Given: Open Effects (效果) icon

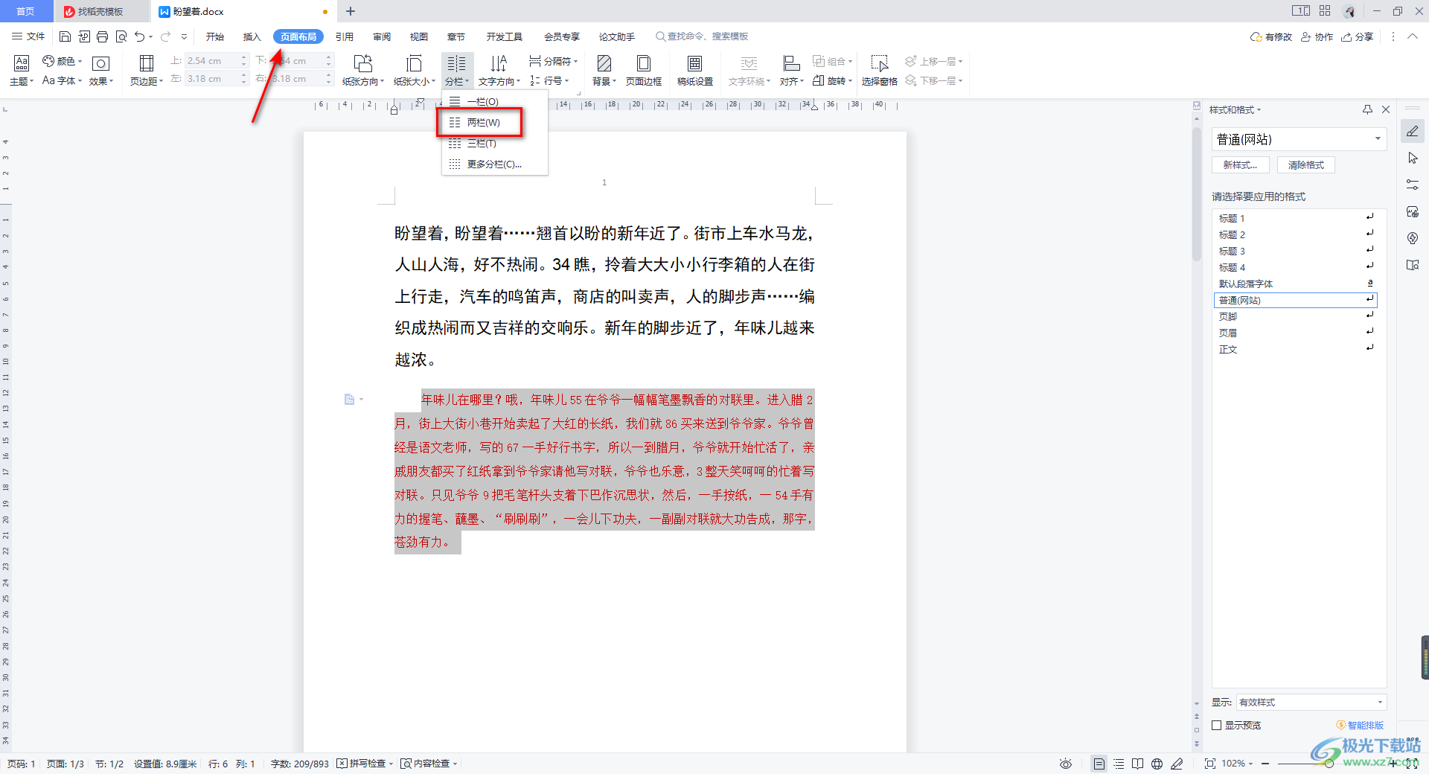Looking at the screenshot, I should (101, 71).
